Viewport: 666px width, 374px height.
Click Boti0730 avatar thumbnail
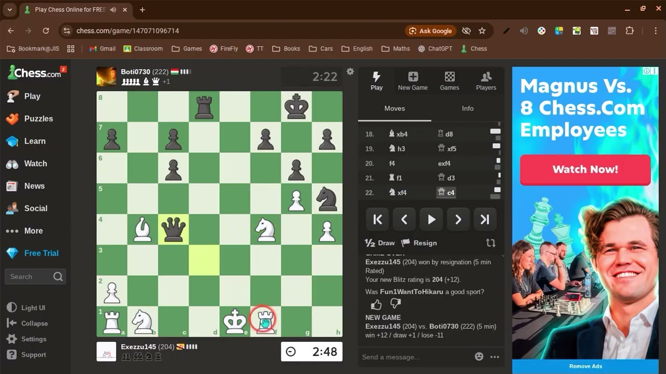[x=106, y=76]
